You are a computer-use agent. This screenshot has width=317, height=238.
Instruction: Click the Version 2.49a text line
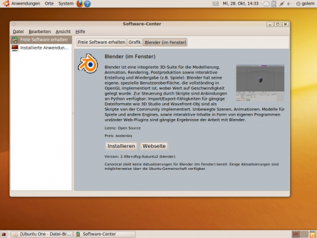point(140,157)
